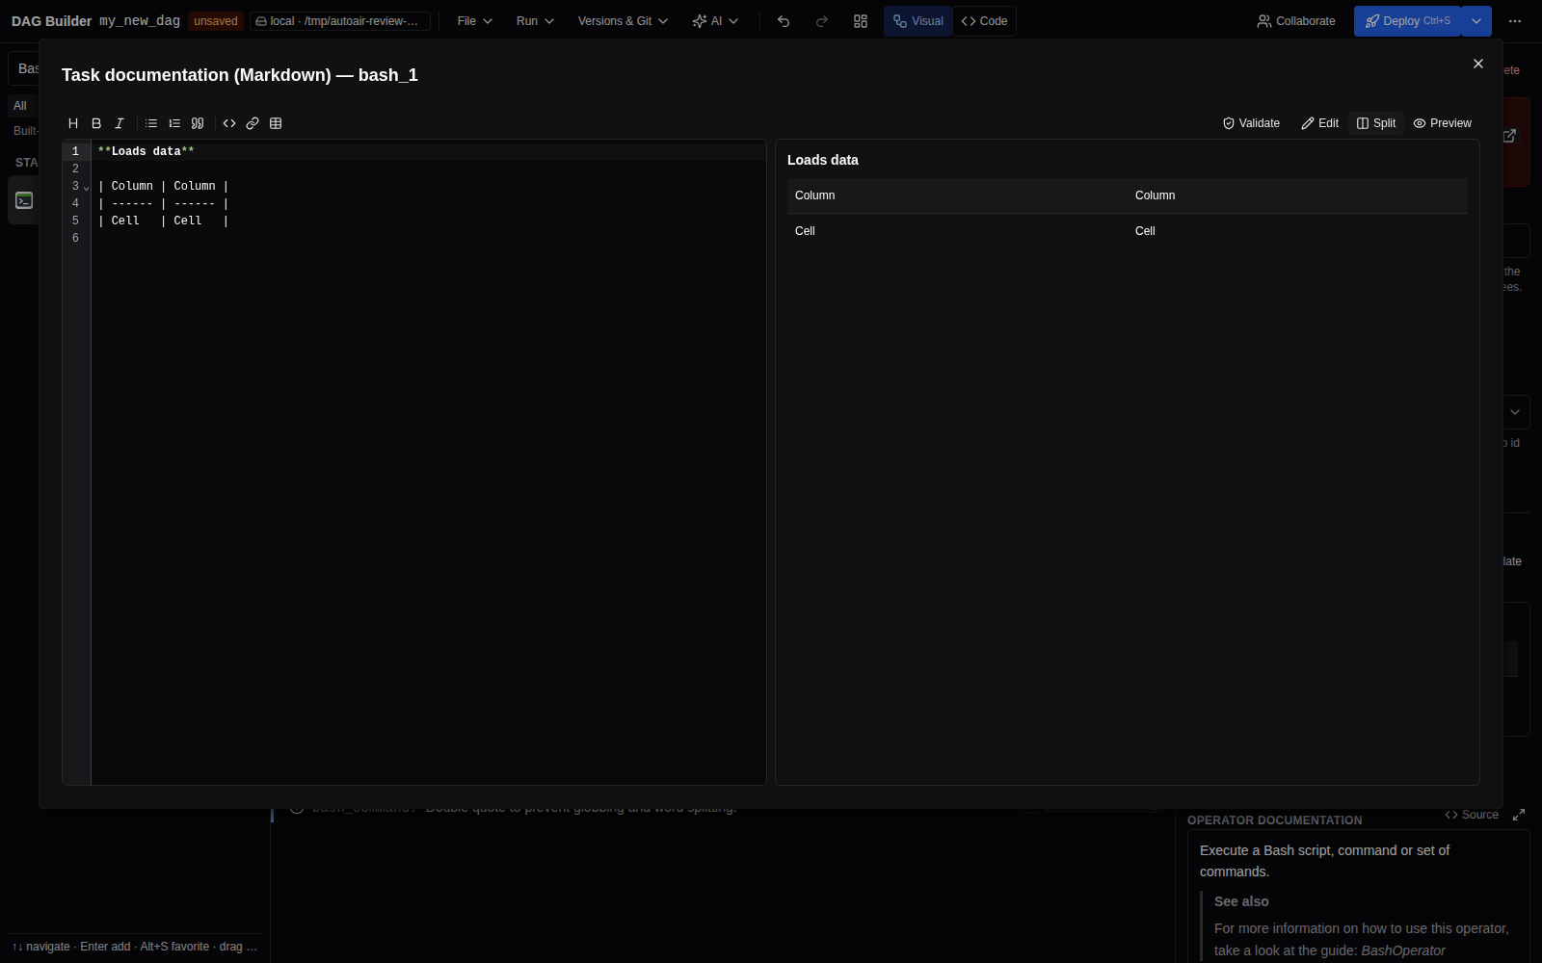Insert a markdown table
The width and height of the screenshot is (1542, 963).
276,123
